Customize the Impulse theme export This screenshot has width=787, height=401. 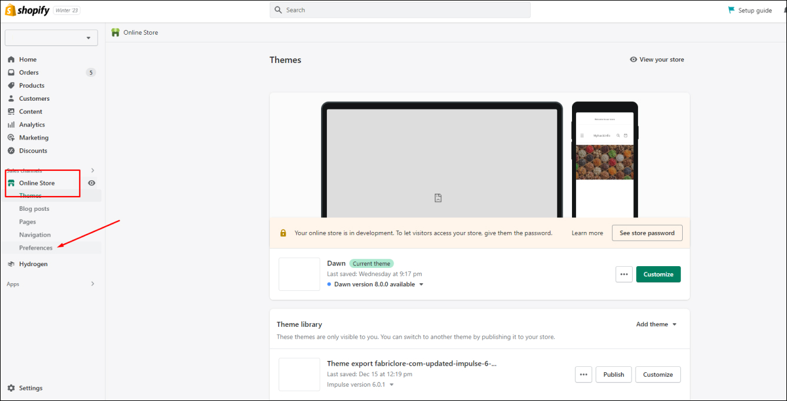(658, 375)
